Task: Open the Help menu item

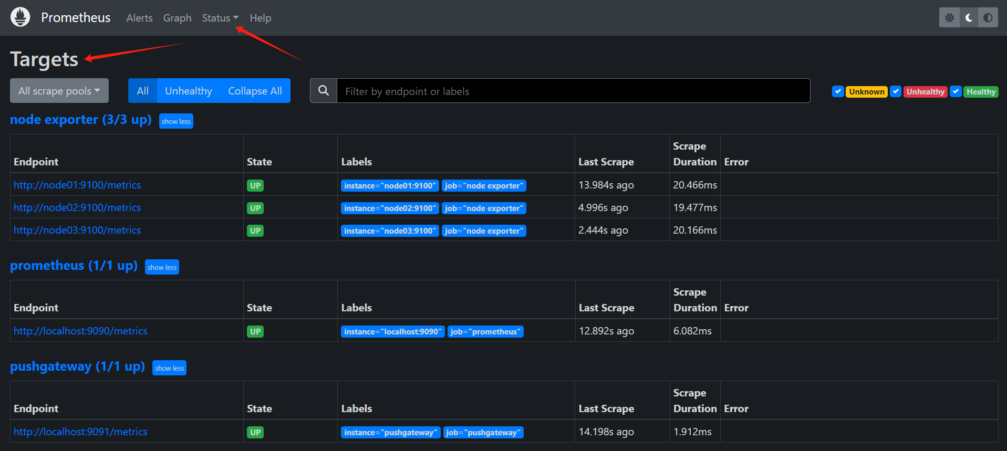Action: (x=260, y=18)
